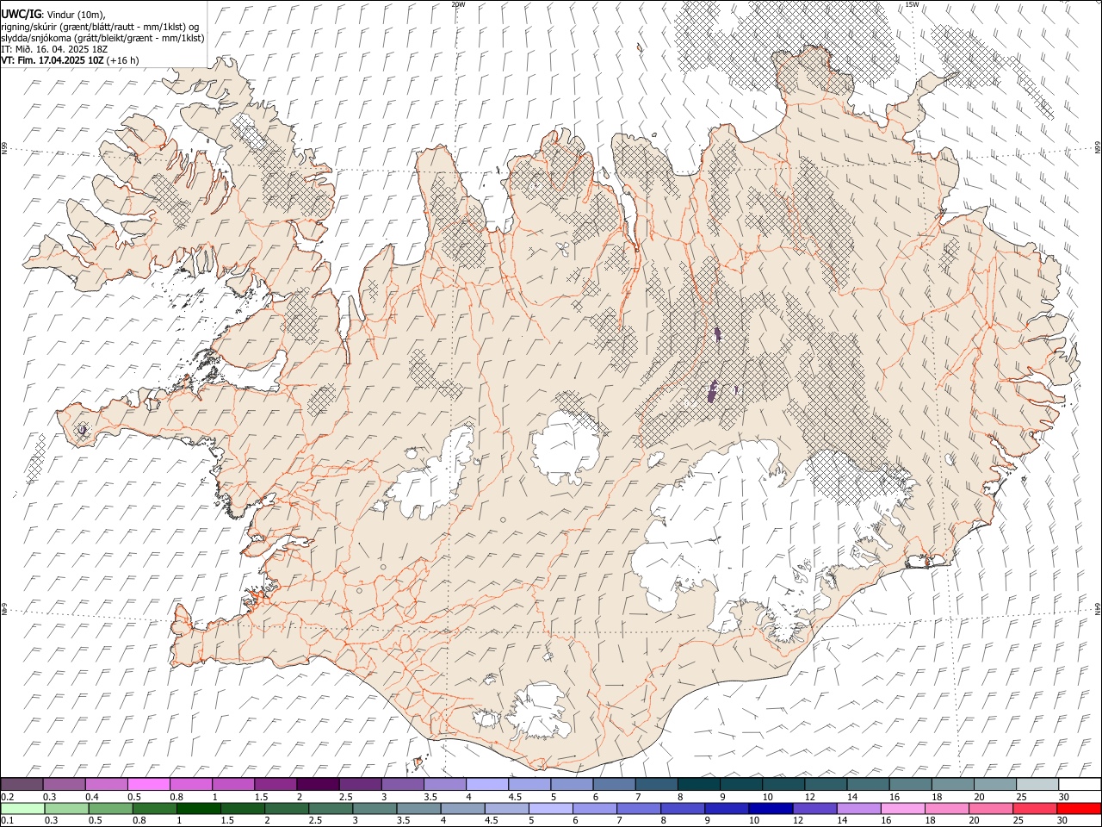This screenshot has height=827, width=1102.
Task: Click the pale grey upper legend swatch between 25 and 30
Action: click(1036, 784)
